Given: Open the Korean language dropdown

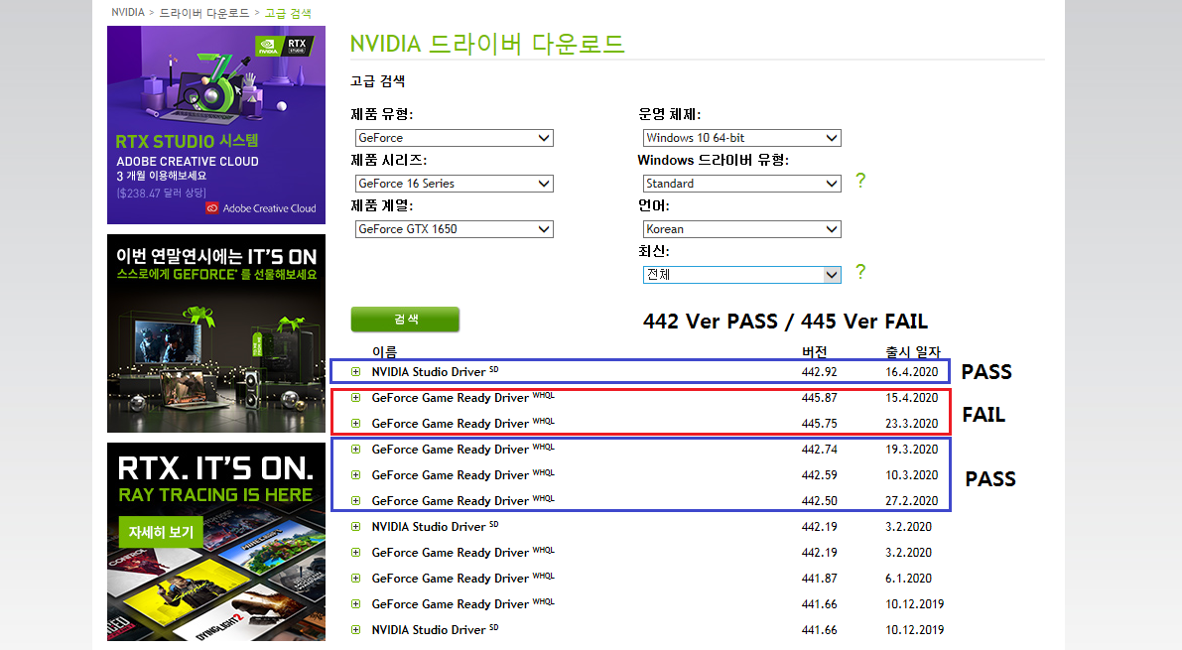Looking at the screenshot, I should (741, 229).
